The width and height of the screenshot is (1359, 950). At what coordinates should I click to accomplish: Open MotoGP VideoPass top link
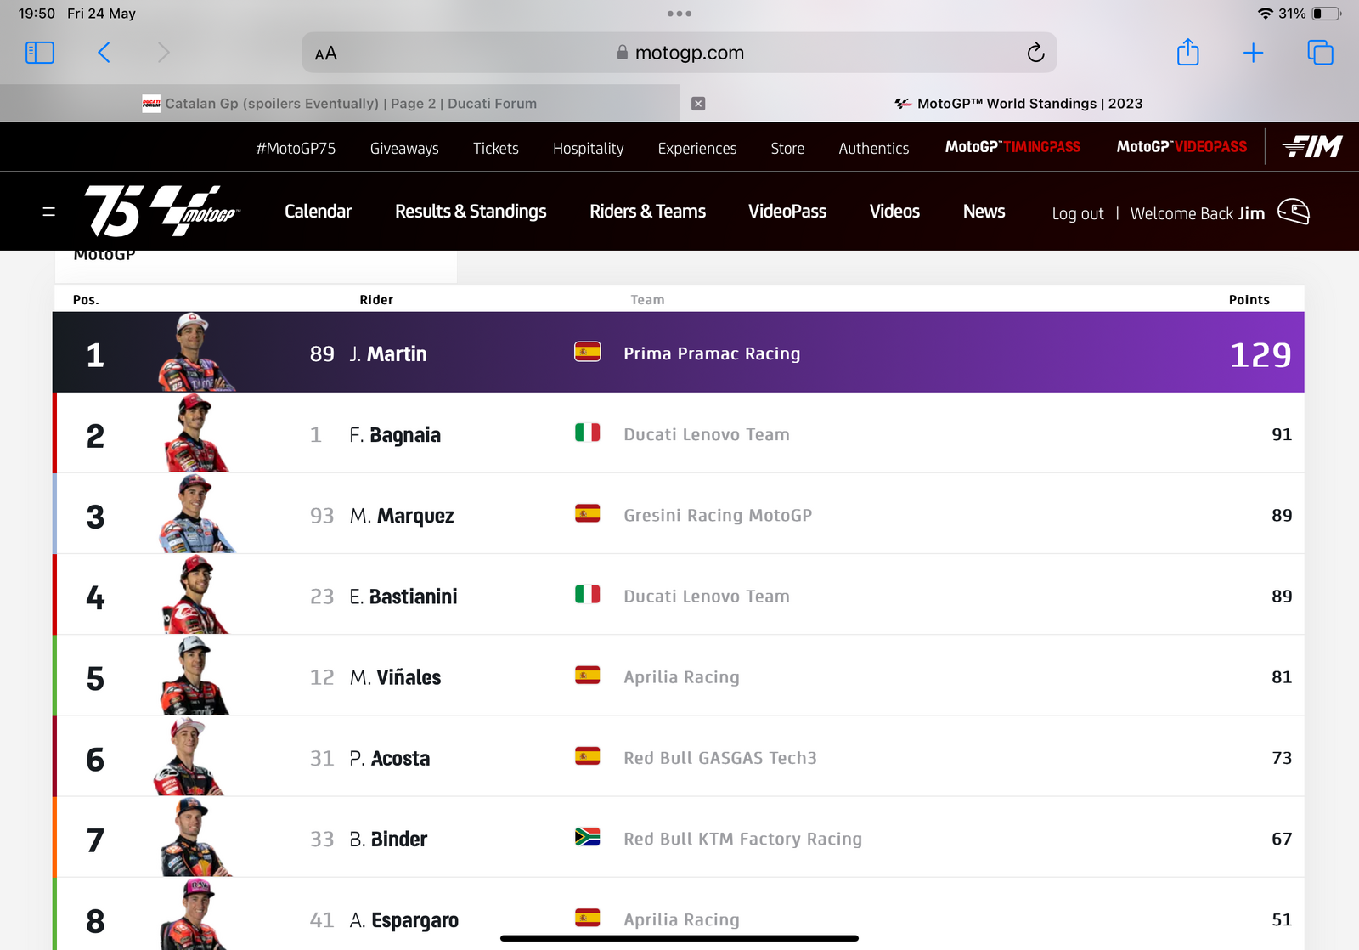(x=1181, y=147)
